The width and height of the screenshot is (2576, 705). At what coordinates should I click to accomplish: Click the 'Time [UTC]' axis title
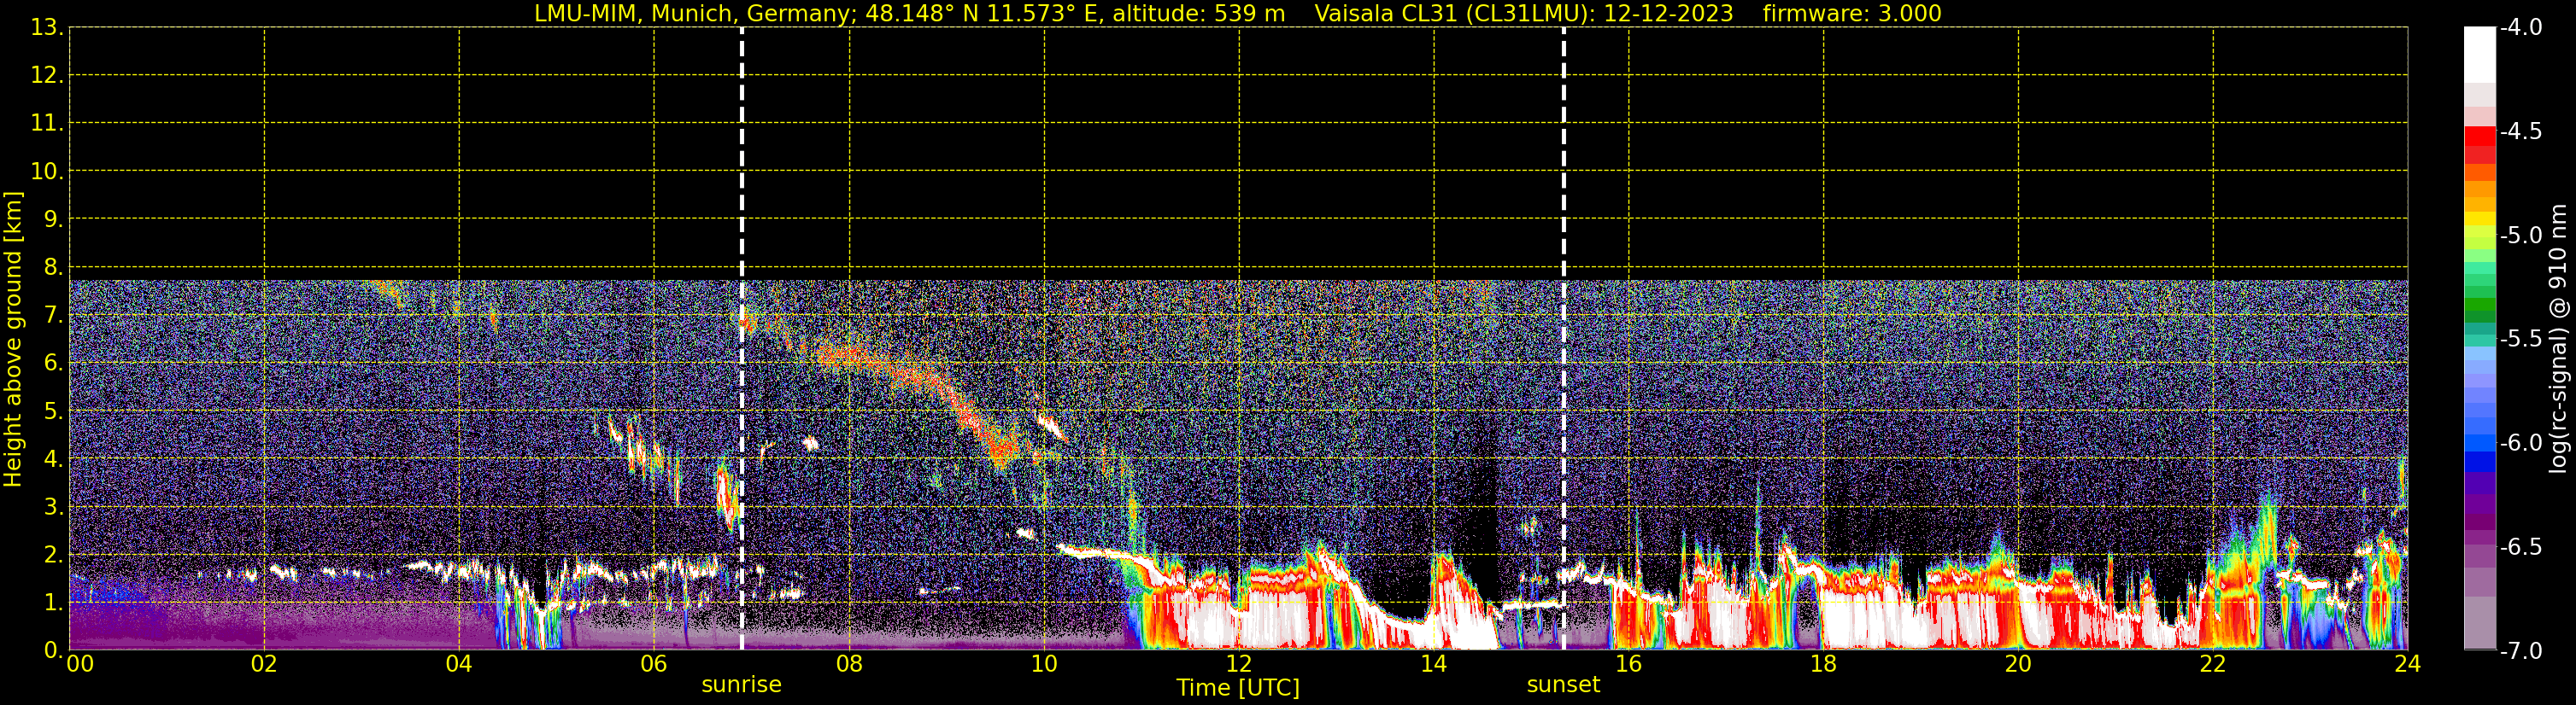[x=1238, y=687]
